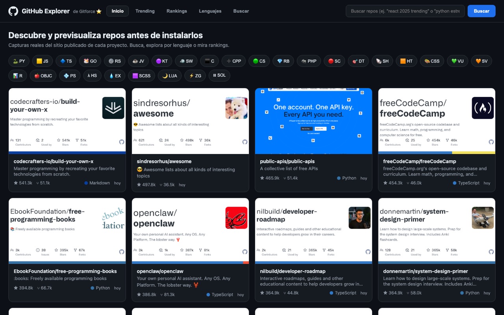504x315 pixels.
Task: Select the PHP language chip
Action: pos(309,61)
